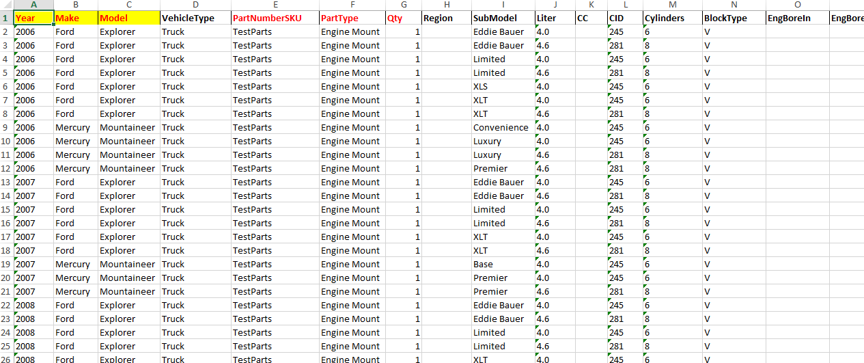Select XLT submodel cell in row 17

click(503, 237)
